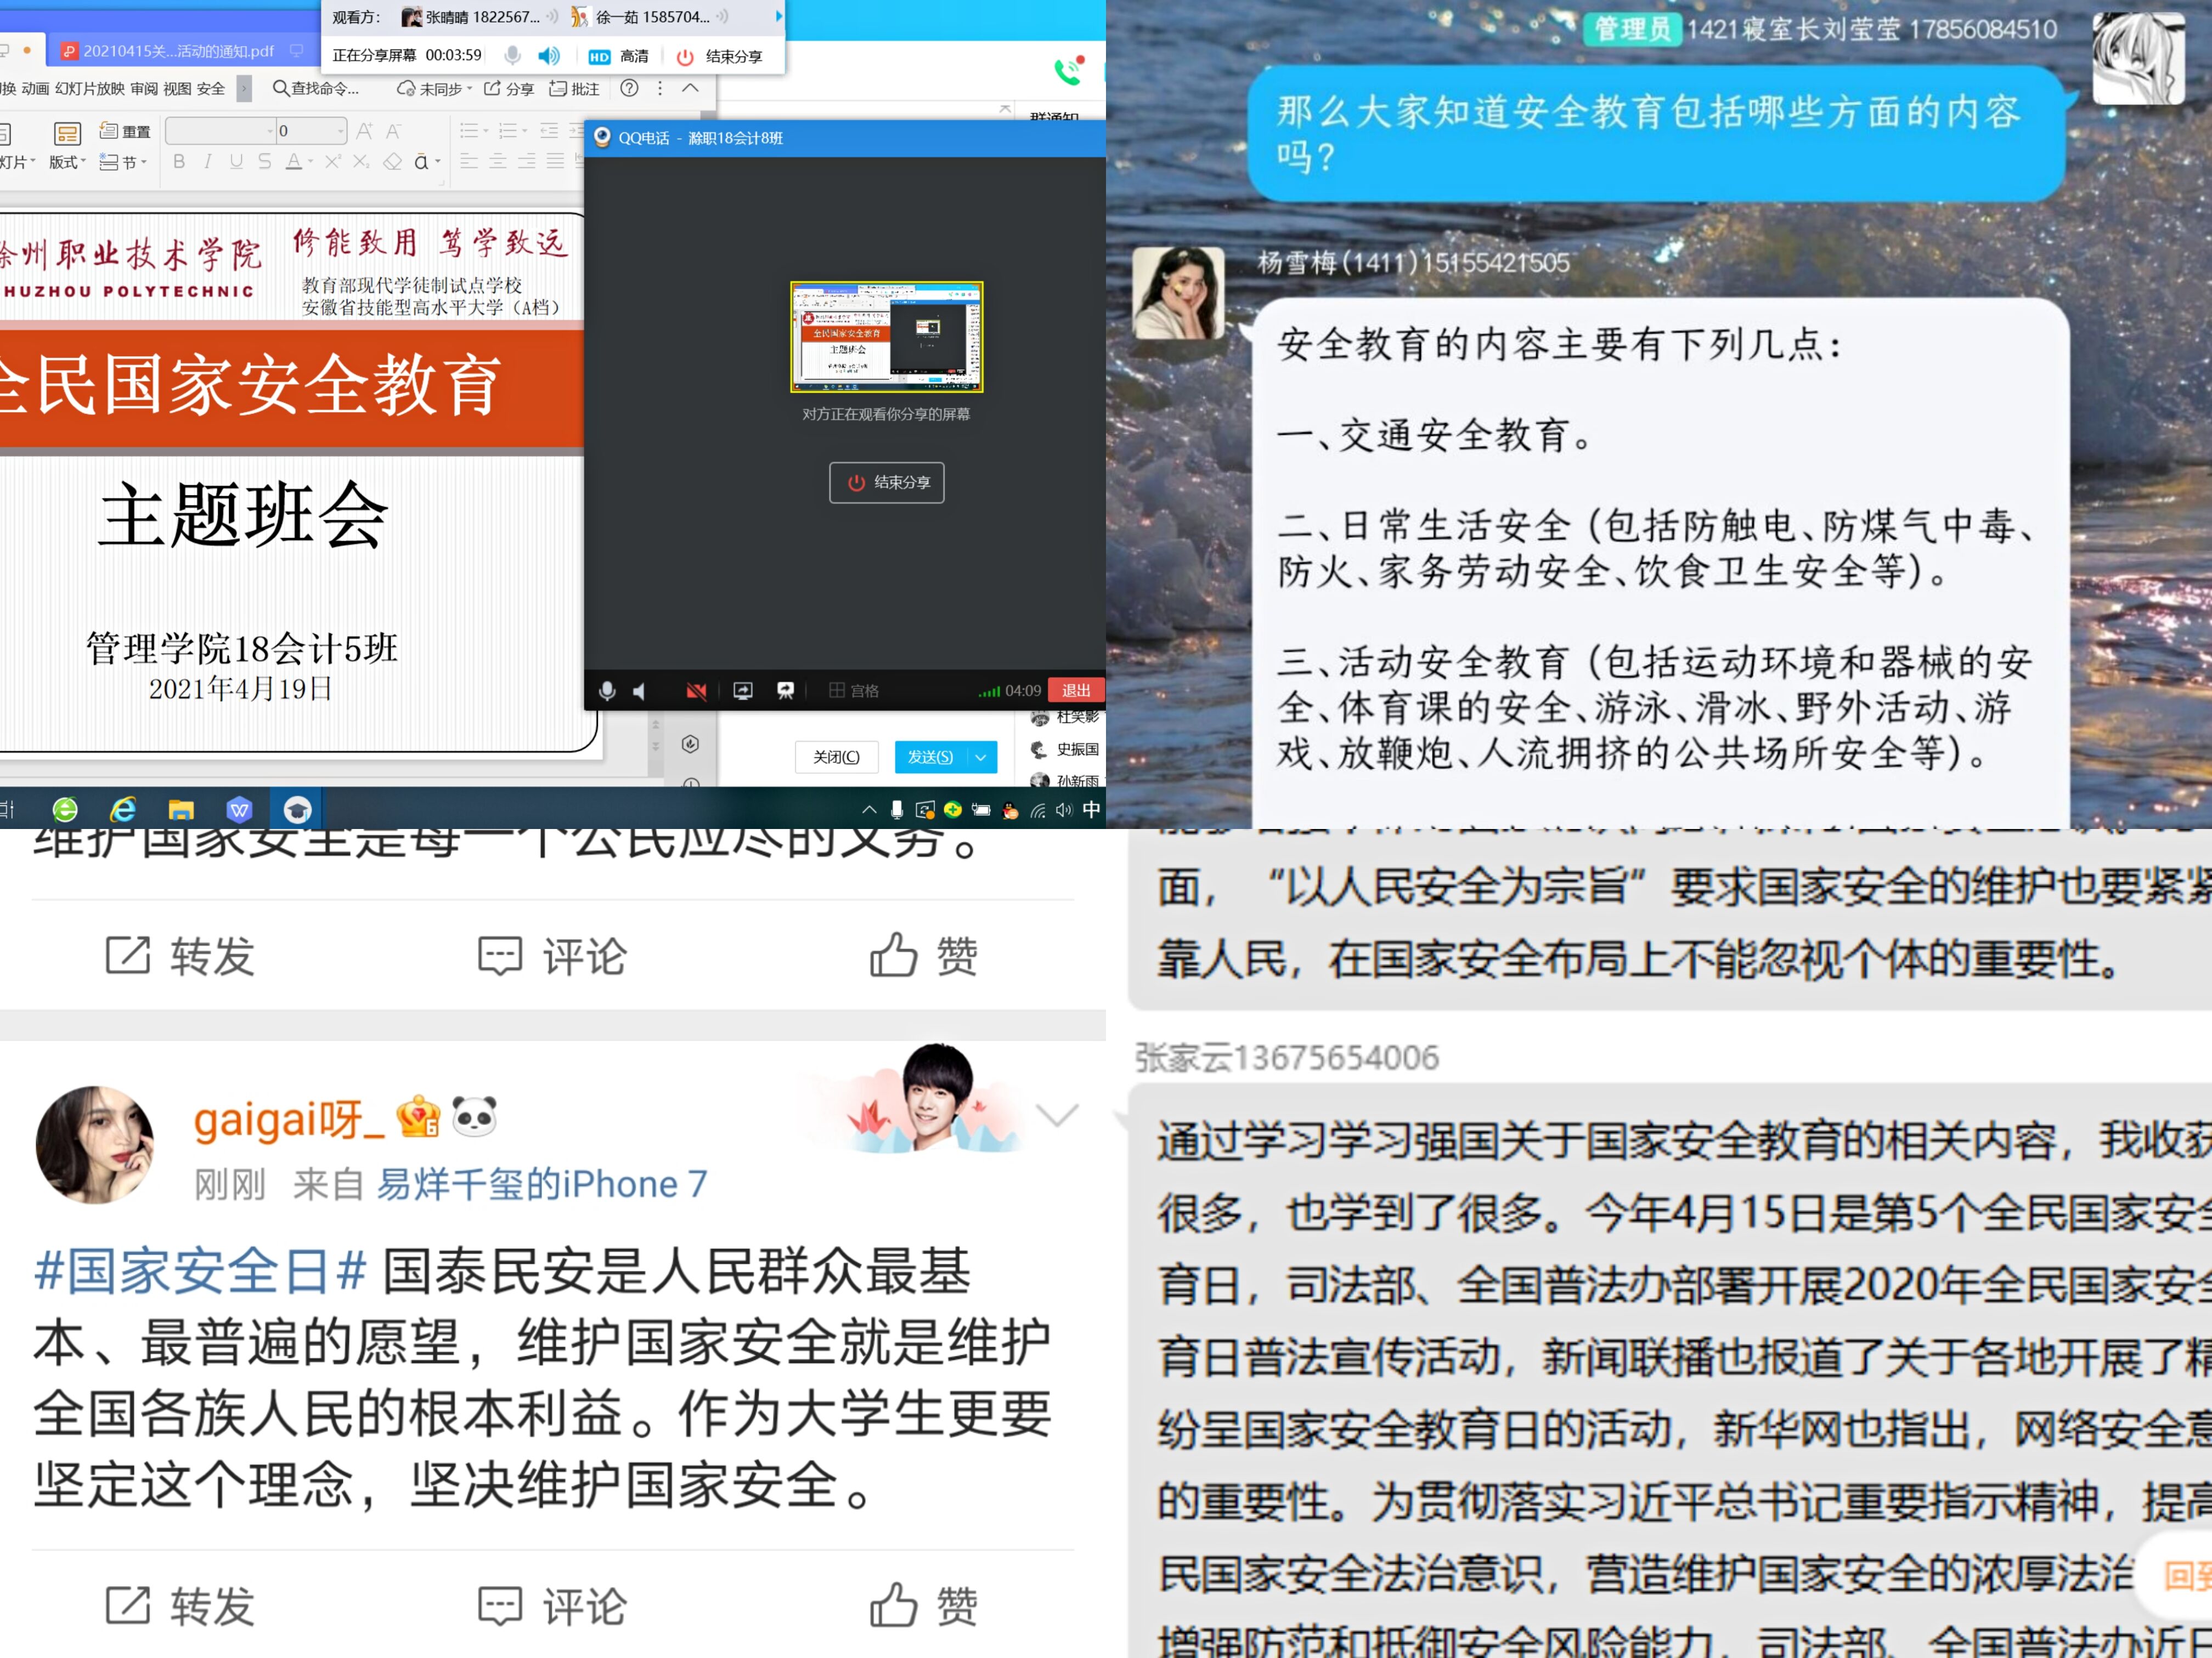
Task: Click the bold formatting icon
Action: pos(179,162)
